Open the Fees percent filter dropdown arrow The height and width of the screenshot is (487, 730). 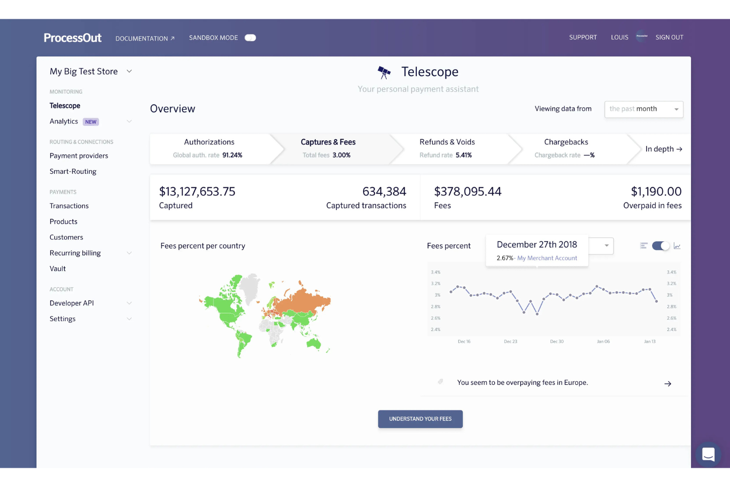pyautogui.click(x=606, y=245)
